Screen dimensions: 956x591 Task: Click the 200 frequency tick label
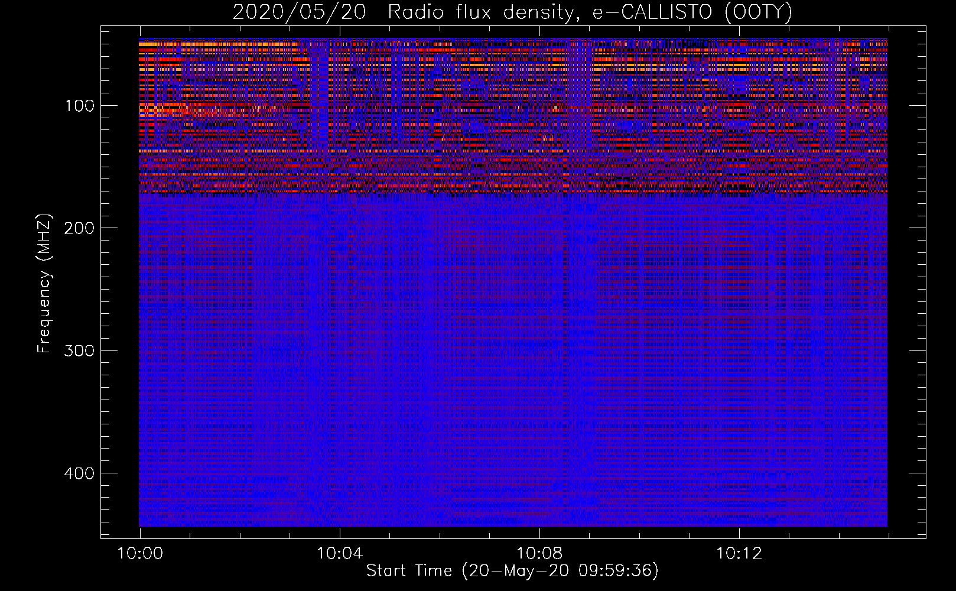tap(79, 228)
